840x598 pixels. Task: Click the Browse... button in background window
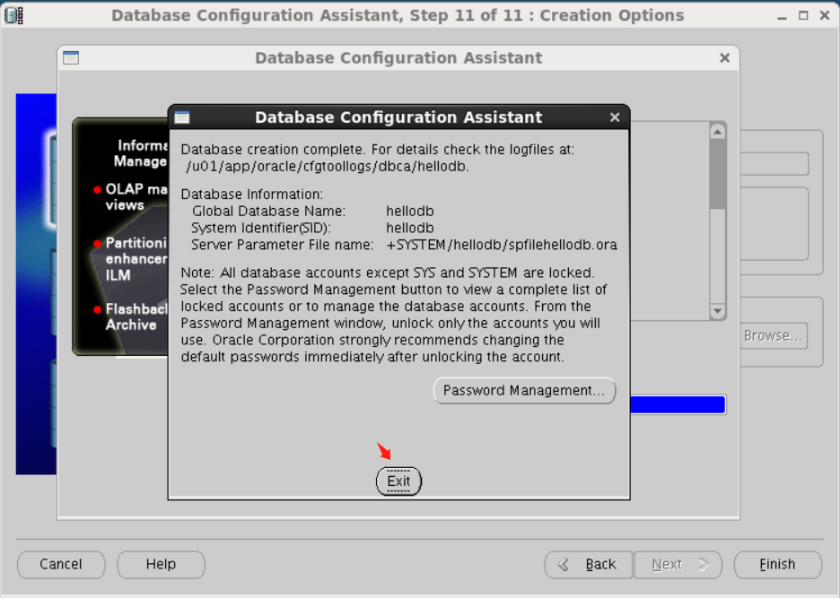click(x=773, y=335)
